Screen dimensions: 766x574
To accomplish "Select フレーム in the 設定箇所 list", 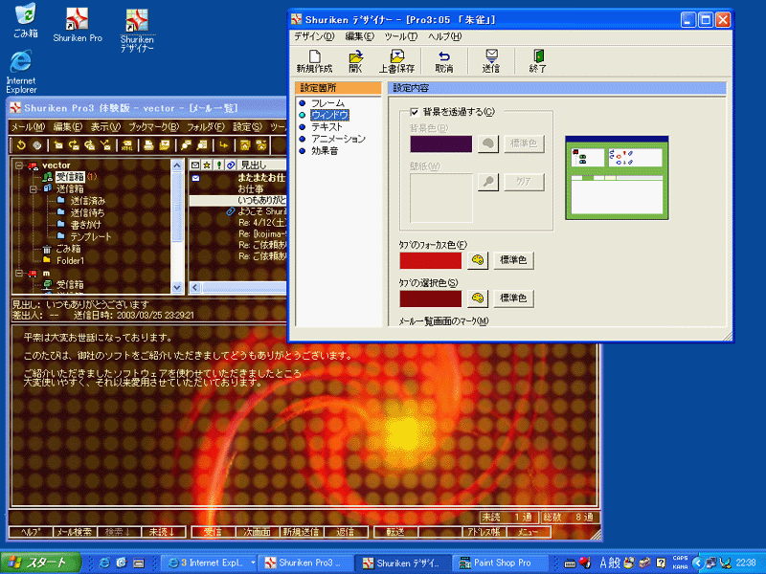I will pos(327,103).
